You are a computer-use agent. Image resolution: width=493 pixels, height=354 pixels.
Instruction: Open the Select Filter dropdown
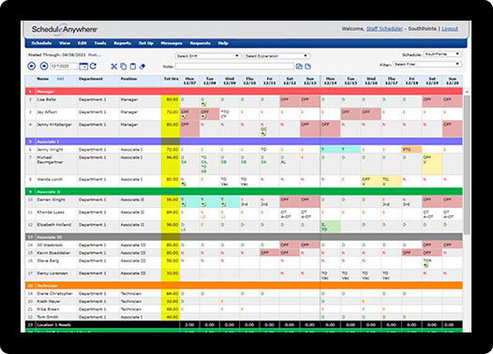pyautogui.click(x=427, y=64)
